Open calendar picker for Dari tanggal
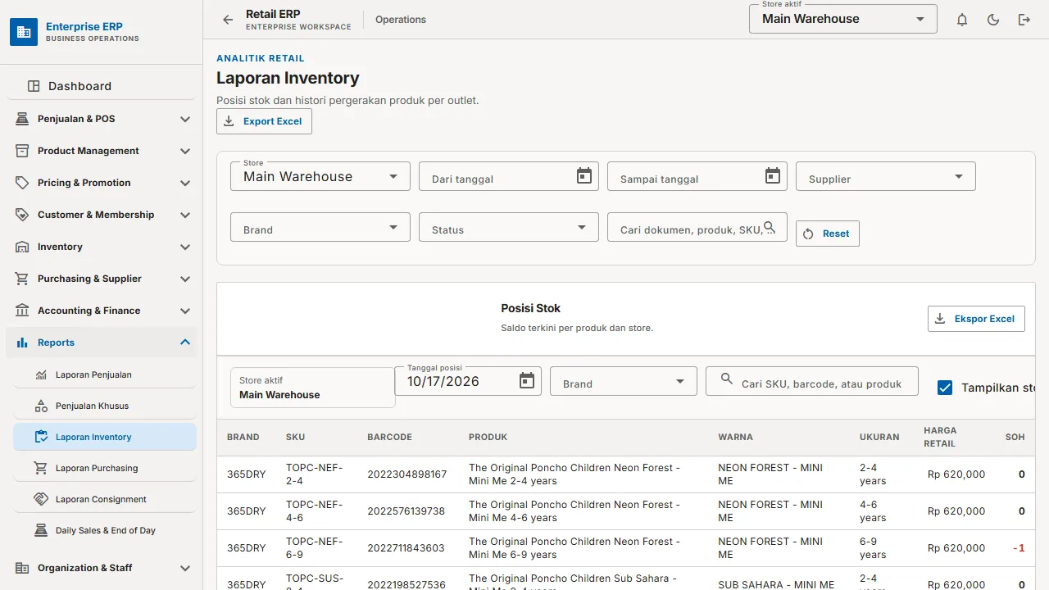 click(x=584, y=176)
